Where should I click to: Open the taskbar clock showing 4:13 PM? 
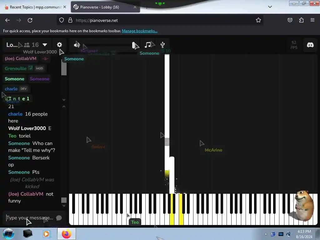304,234
